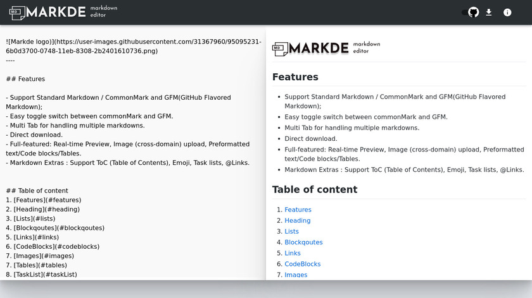Image resolution: width=532 pixels, height=298 pixels.
Task: Open the CodeBlocks link in preview
Action: point(302,264)
